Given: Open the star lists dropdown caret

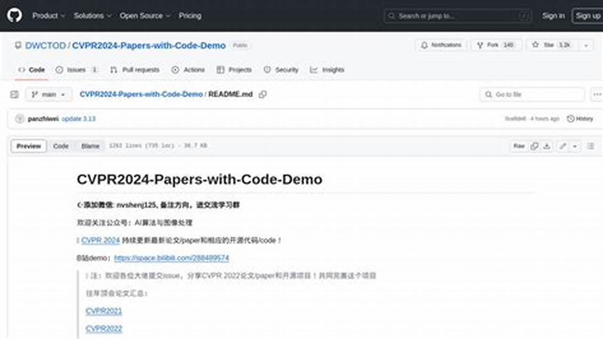Looking at the screenshot, I should (x=585, y=45).
